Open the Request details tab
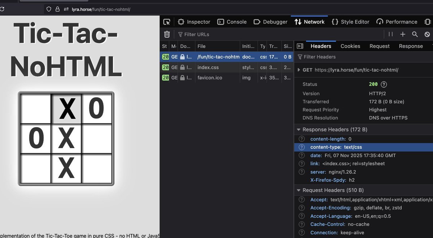433x238 pixels. click(380, 46)
